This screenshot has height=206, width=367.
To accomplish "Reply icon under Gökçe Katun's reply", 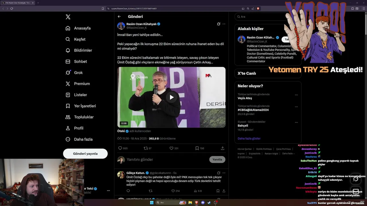I will pyautogui.click(x=128, y=191).
